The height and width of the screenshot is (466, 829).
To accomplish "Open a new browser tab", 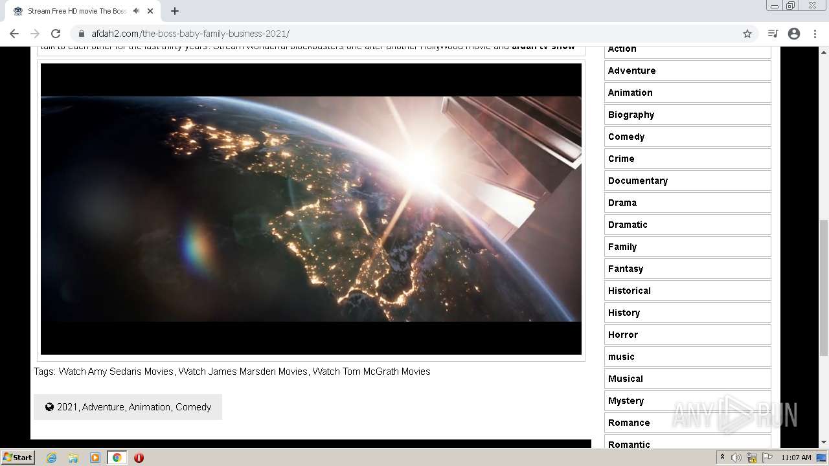I will tap(175, 11).
